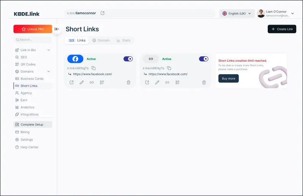
Task: Open external link icon beside k.link/liamoconnor
Action: click(102, 13)
